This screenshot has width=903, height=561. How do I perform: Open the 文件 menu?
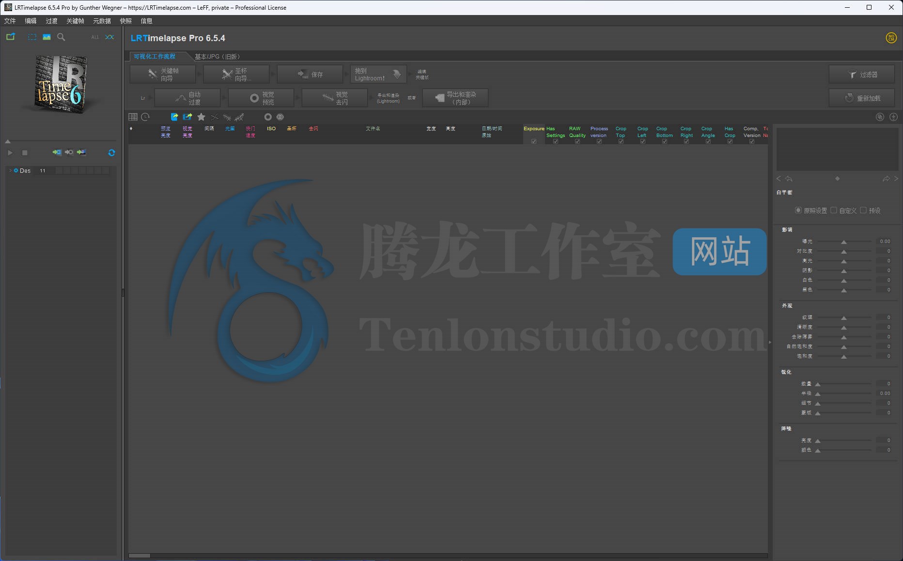[10, 21]
